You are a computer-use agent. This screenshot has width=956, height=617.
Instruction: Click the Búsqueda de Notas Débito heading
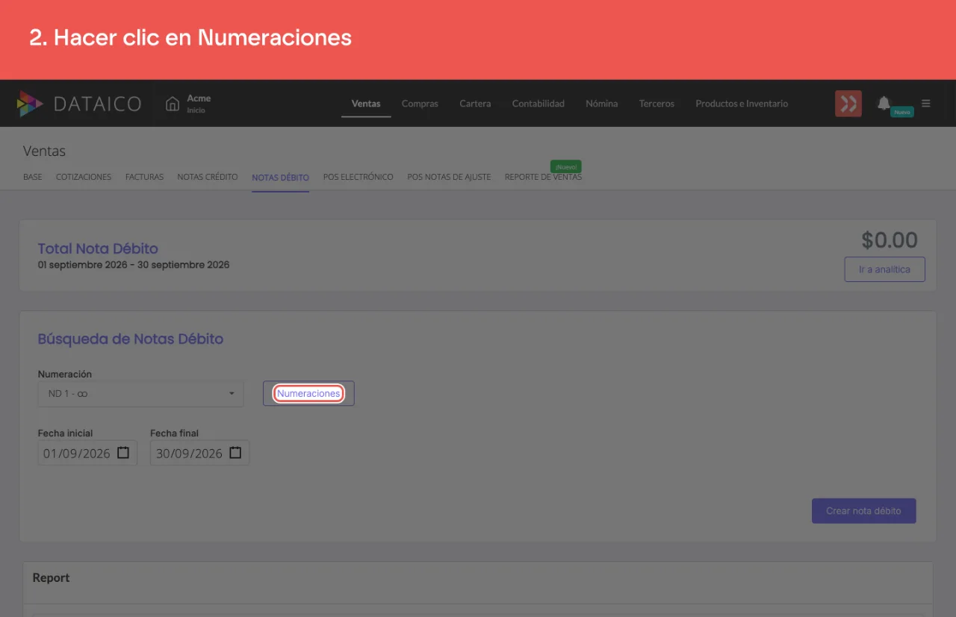tap(131, 339)
